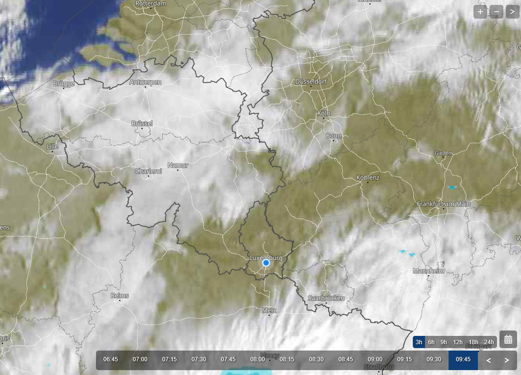Switch to the 6h time range
The width and height of the screenshot is (521, 375).
(431, 342)
